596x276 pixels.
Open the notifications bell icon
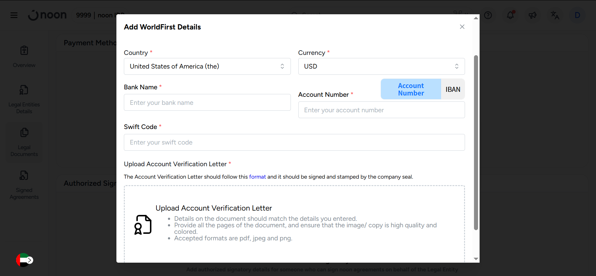[510, 15]
